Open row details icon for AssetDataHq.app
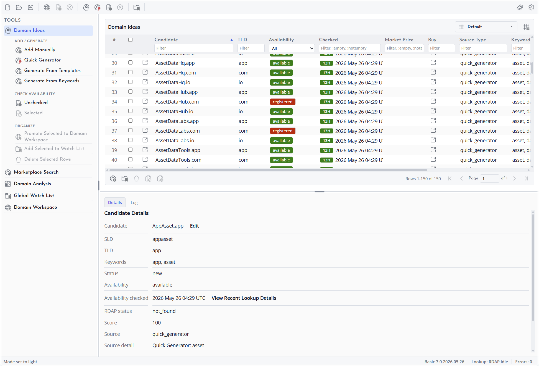Viewport: 539px width, 366px height. click(x=145, y=63)
